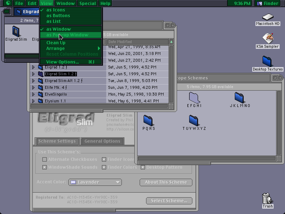285x214 pixels.
Task: Click the Finder application menu icon
Action: 260,3
